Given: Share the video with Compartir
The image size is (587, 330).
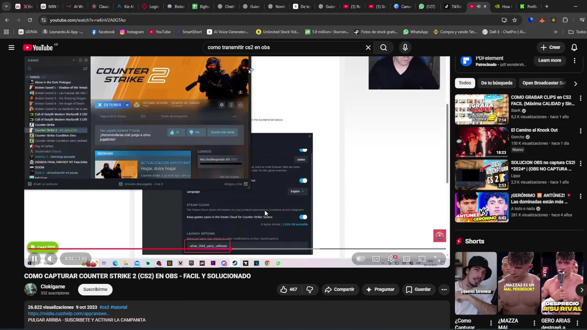Looking at the screenshot, I should [x=339, y=289].
